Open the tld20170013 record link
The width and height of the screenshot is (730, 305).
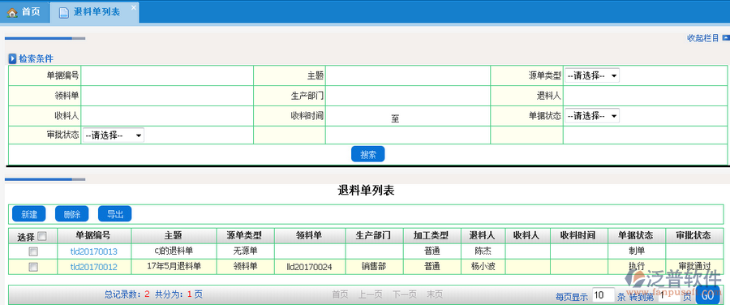93,251
